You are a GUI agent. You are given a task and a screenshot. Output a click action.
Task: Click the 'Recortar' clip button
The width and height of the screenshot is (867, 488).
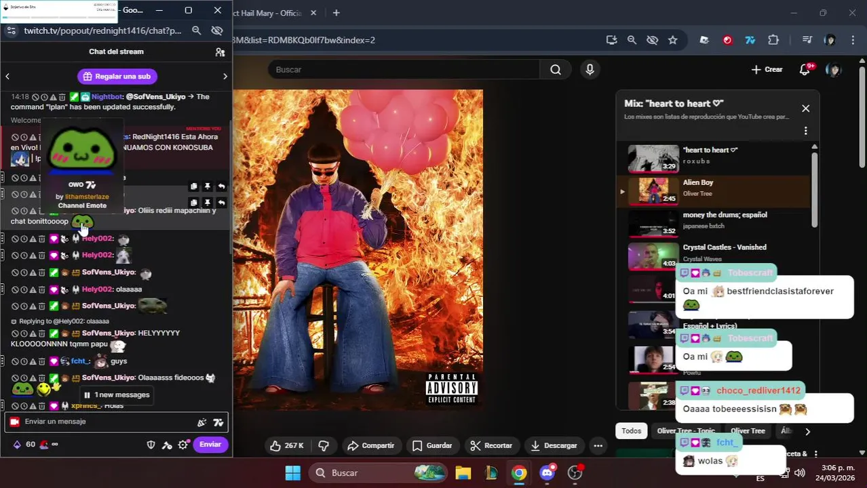click(491, 445)
